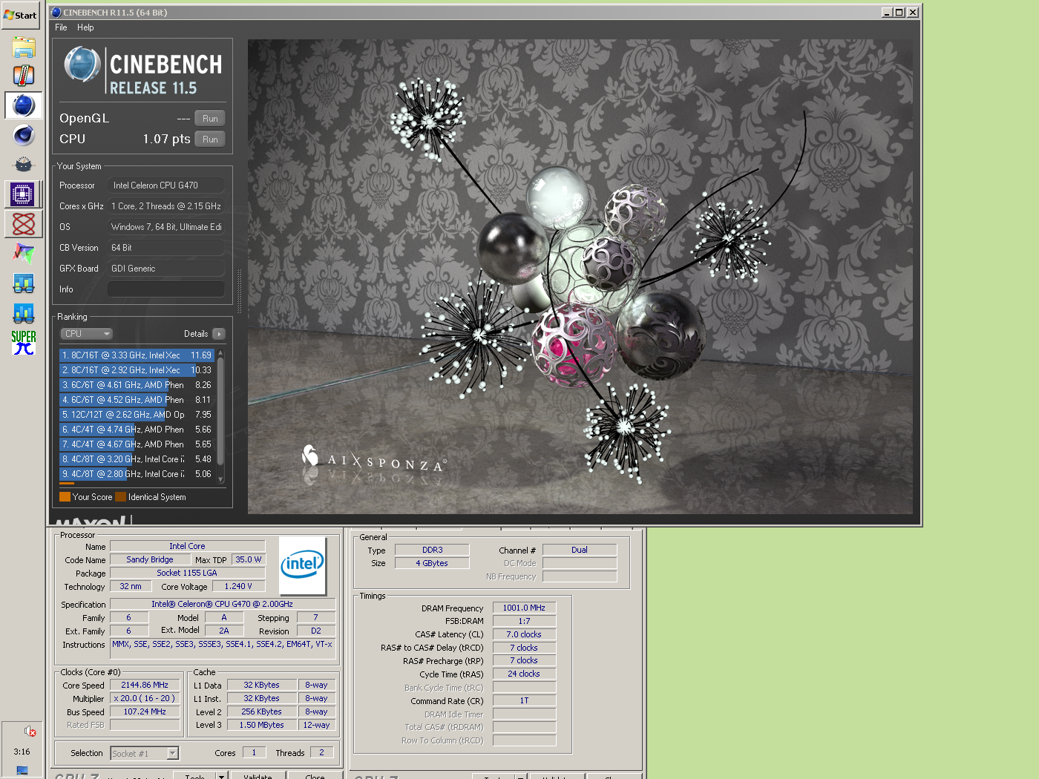Click the Info text field
The image size is (1039, 779).
click(166, 289)
